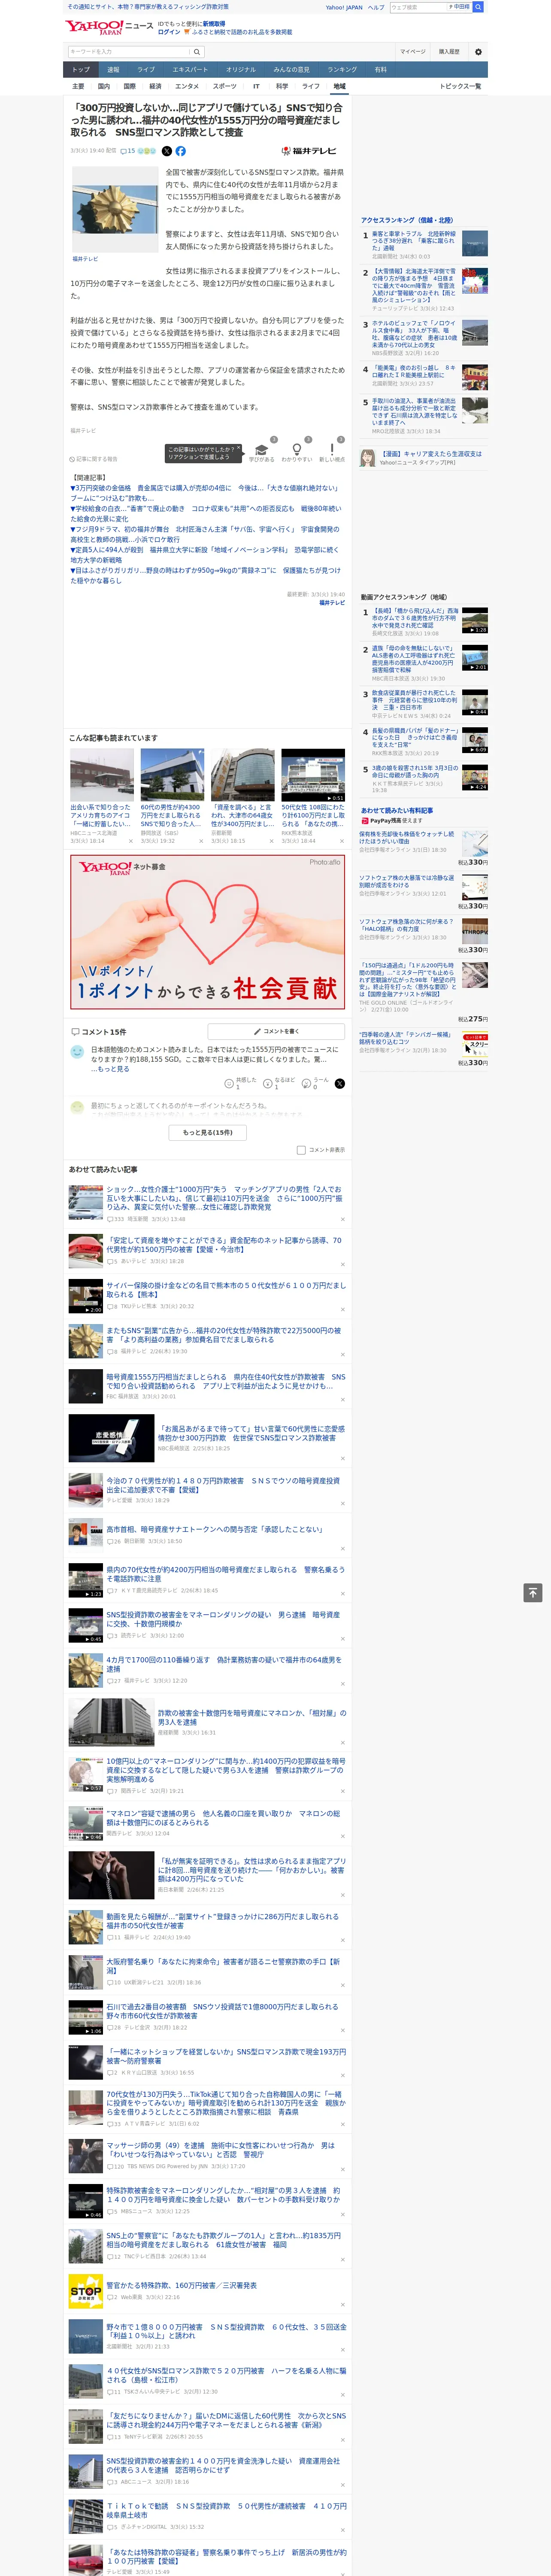The image size is (551, 2576).
Task: Open article ショック…女性介護士 1000万円
Action: pyautogui.click(x=224, y=1198)
